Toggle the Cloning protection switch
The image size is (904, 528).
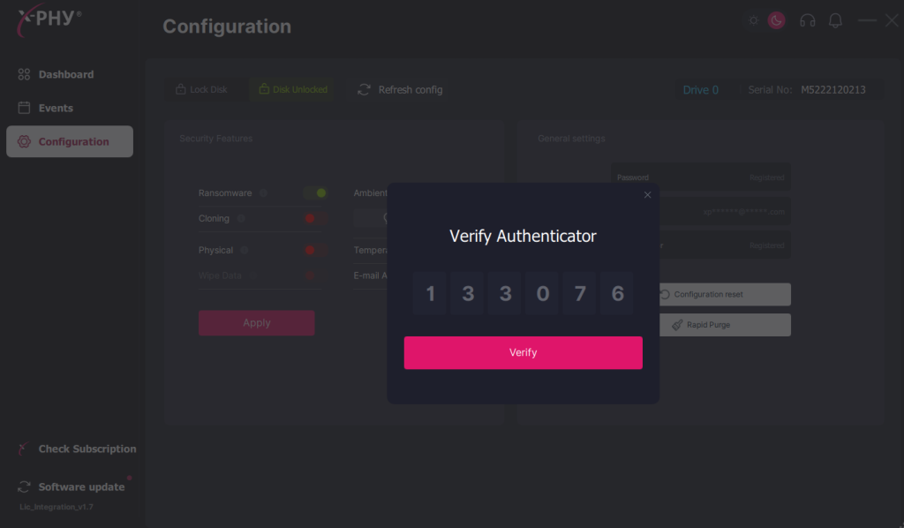(315, 219)
